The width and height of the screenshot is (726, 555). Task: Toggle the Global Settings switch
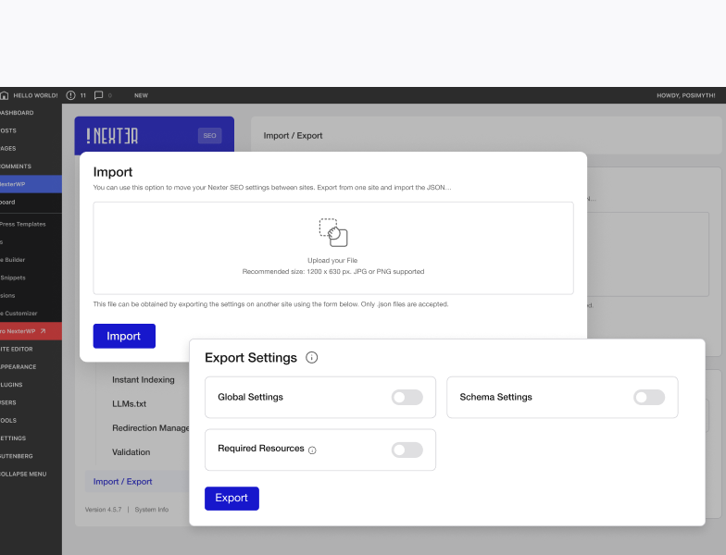click(407, 398)
